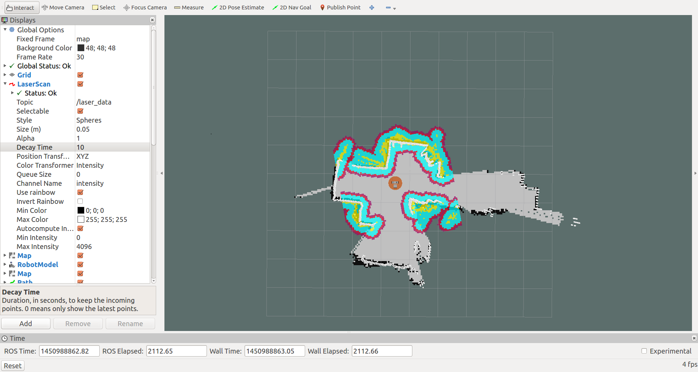Viewport: 698px width, 372px height.
Task: Select the Channel Name row
Action: 75,183
